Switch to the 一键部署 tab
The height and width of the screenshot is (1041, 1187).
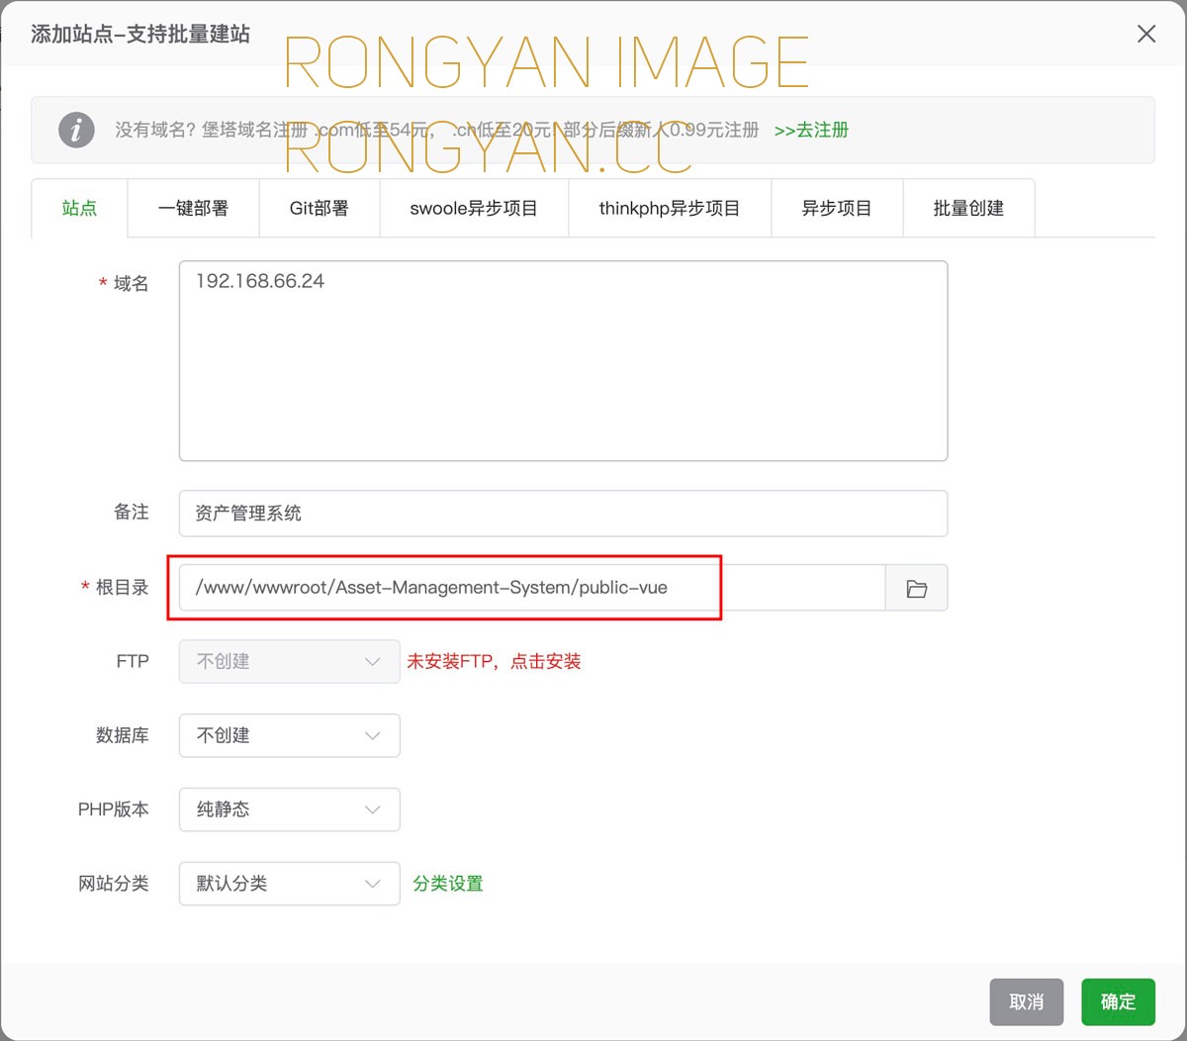pyautogui.click(x=193, y=208)
